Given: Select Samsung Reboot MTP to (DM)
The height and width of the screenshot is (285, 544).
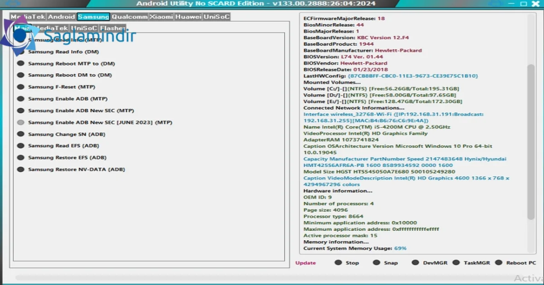Looking at the screenshot, I should click(x=66, y=63).
